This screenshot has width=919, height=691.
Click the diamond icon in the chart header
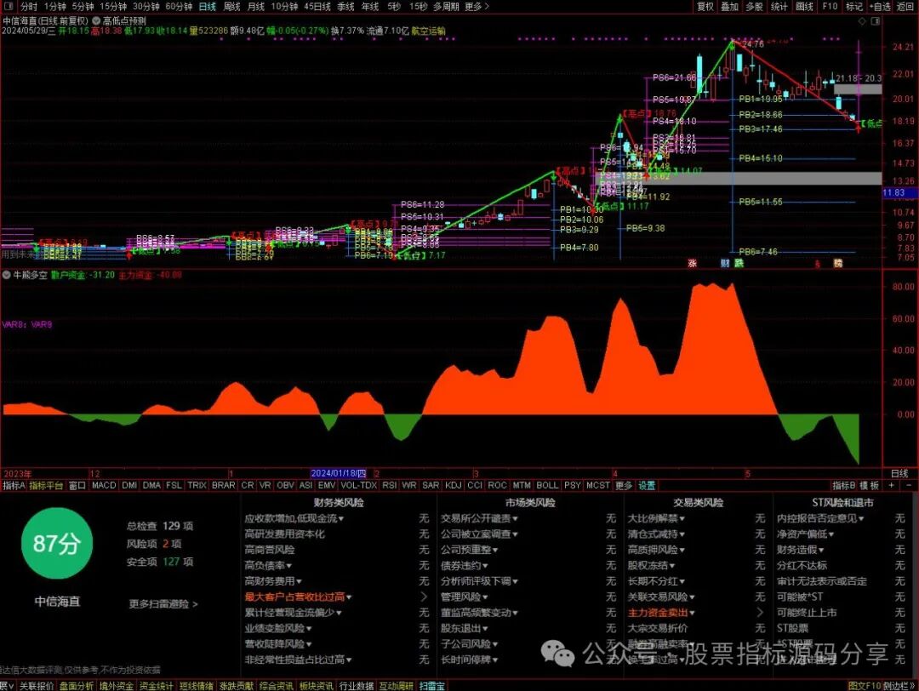click(861, 20)
